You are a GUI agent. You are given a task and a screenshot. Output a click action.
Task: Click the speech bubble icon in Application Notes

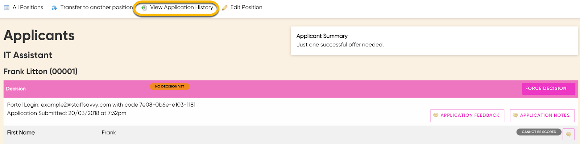[x=515, y=115]
